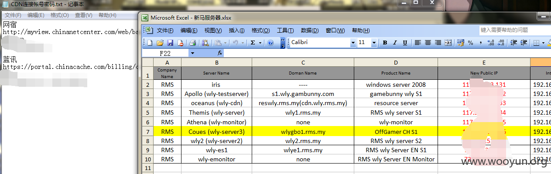Open Excel 工具(T) menu
551x174 pixels.
pyautogui.click(x=285, y=31)
